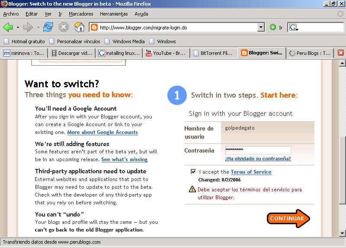Screen dimensions: 346x248
Task: Click the golpedegato username text
Action: click(x=240, y=128)
